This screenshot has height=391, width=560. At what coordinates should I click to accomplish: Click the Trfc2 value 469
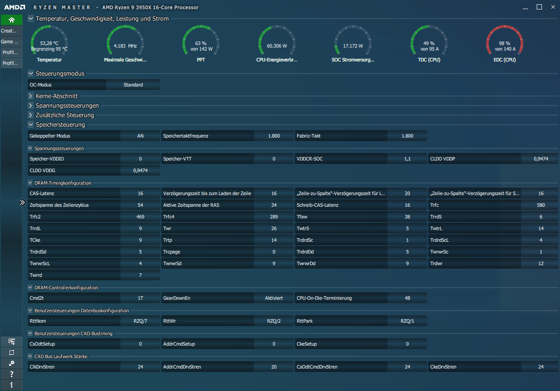click(x=140, y=217)
